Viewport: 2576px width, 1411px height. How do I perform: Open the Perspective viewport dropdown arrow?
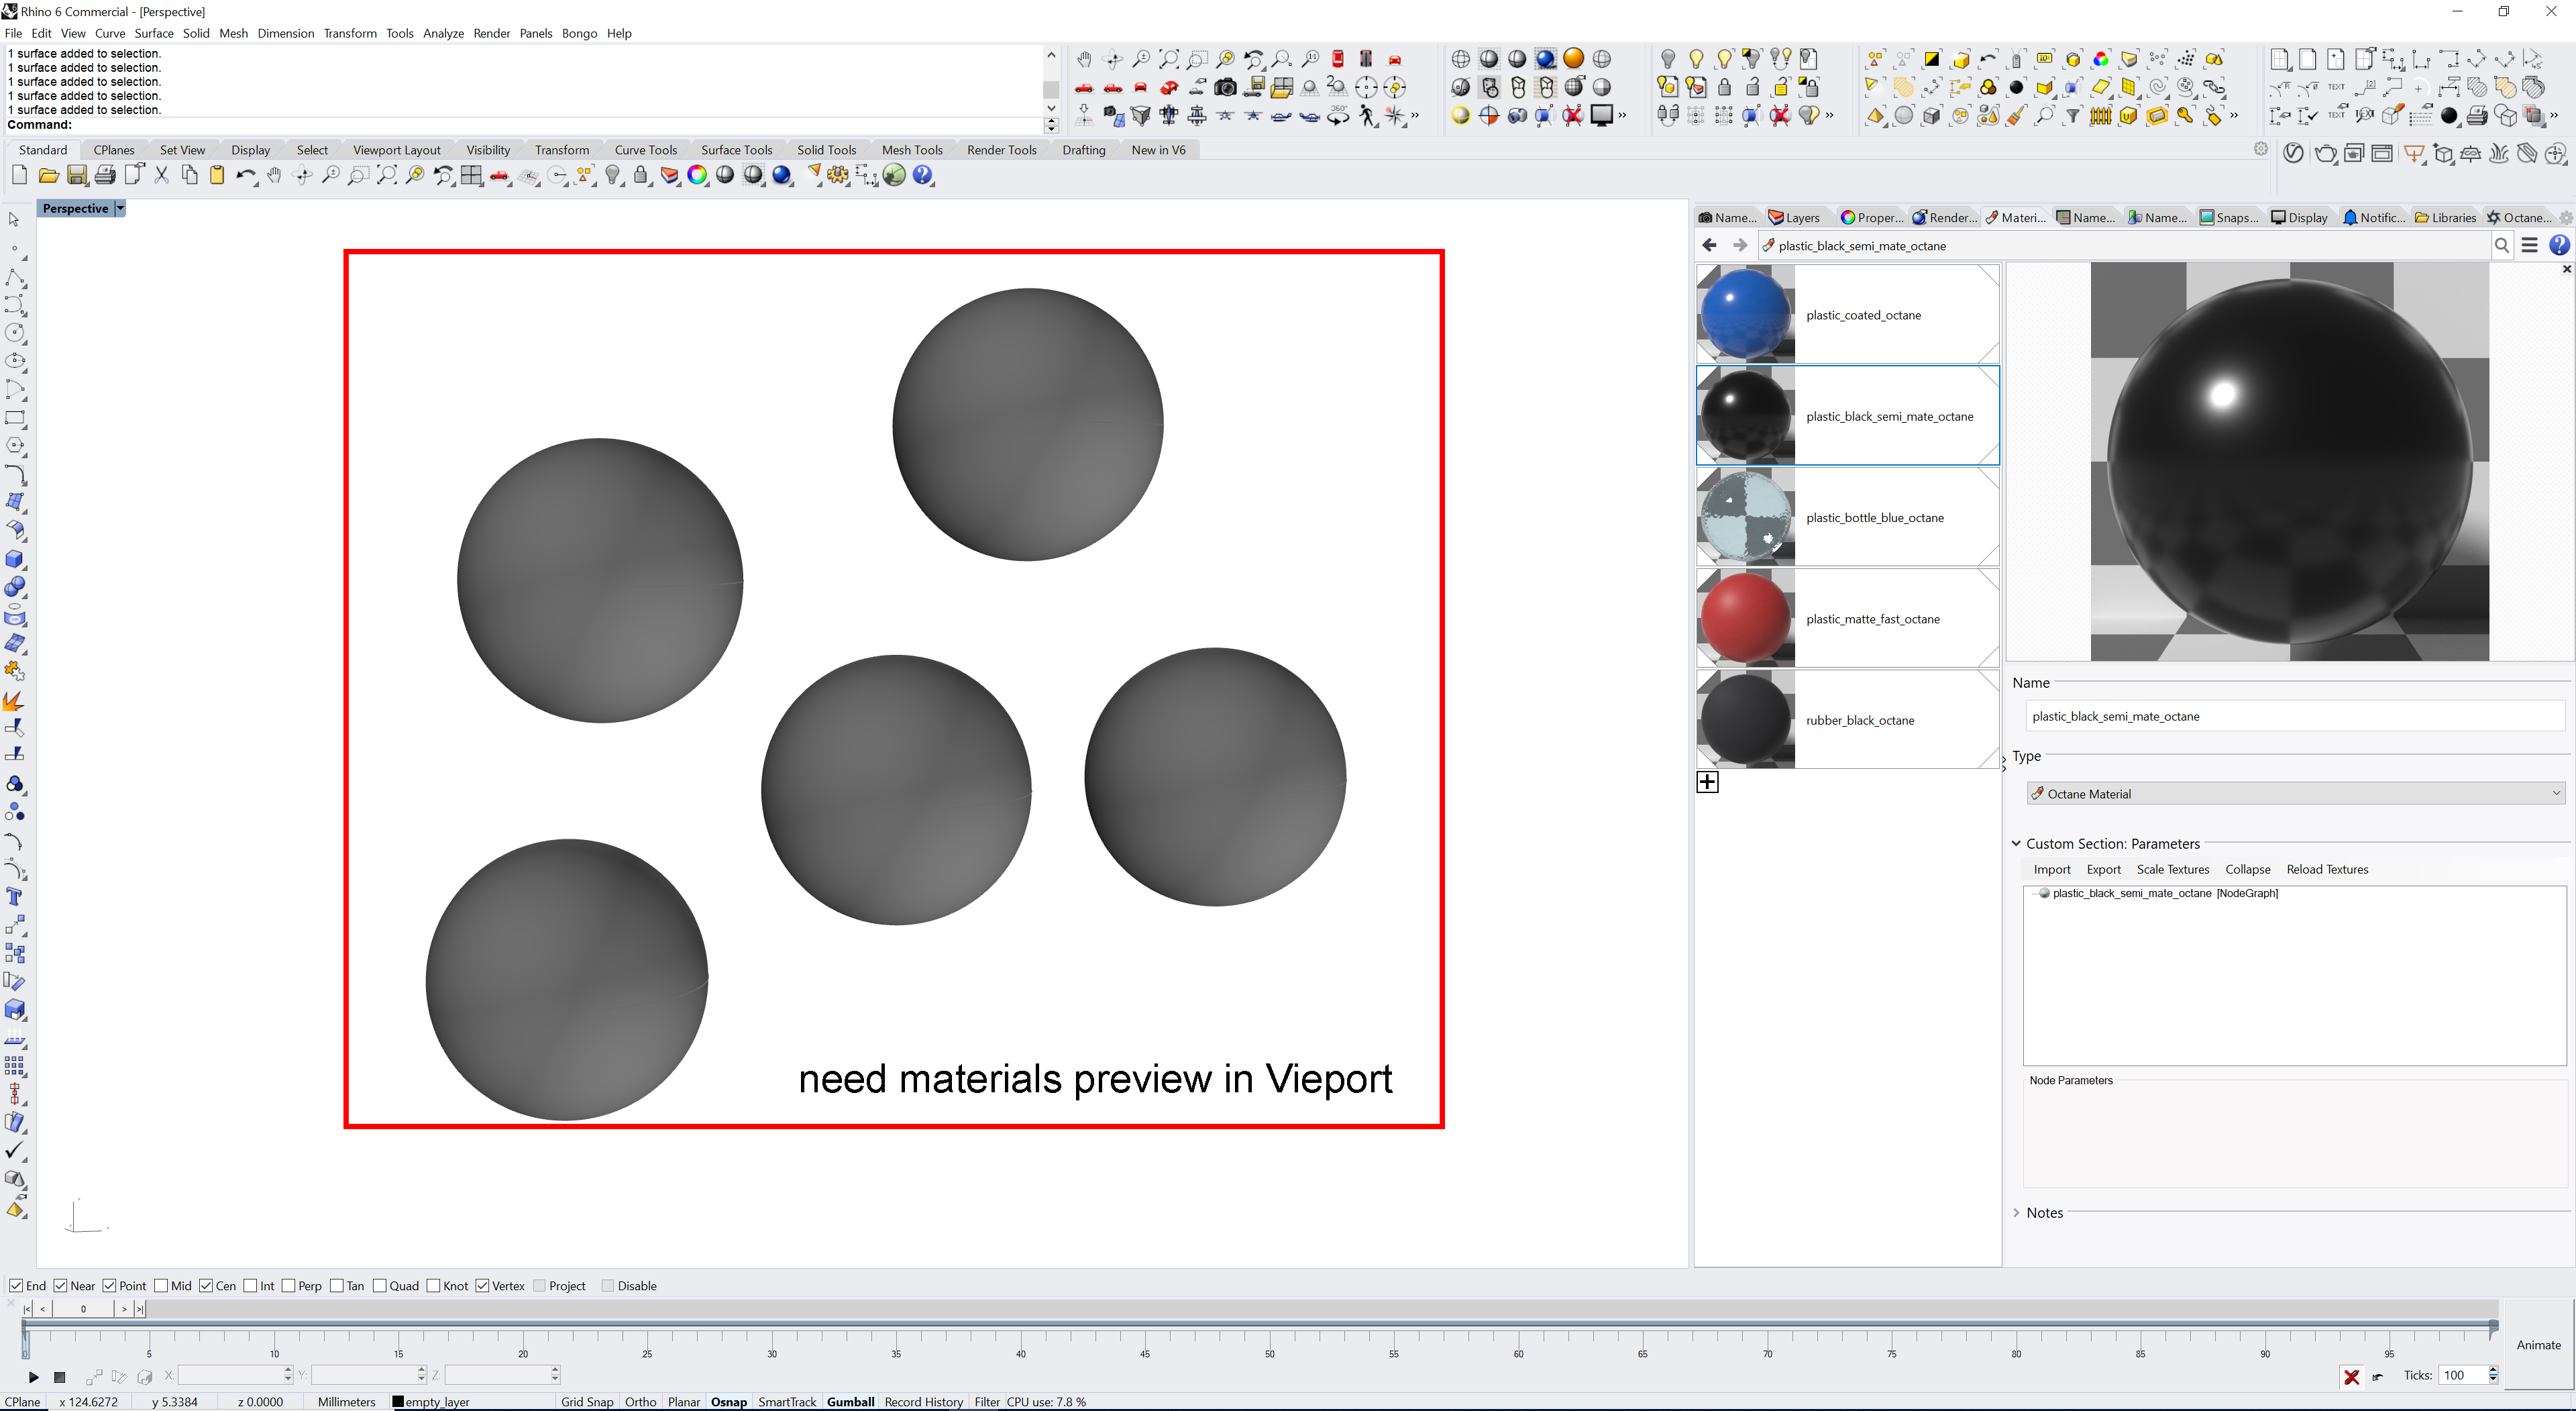(x=120, y=209)
